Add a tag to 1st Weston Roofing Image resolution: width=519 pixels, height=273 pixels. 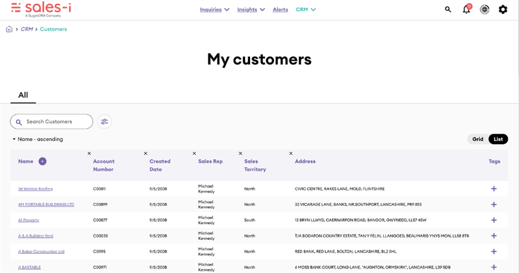point(493,189)
